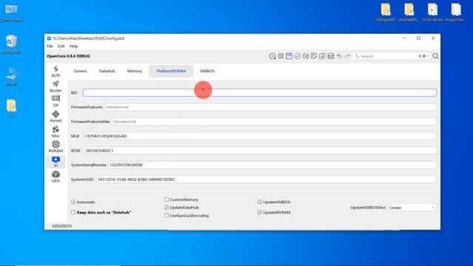Image resolution: width=473 pixels, height=266 pixels.
Task: Undo the last change
Action: pyautogui.click(x=339, y=56)
